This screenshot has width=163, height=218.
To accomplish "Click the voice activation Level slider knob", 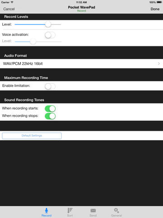I will coord(33,41).
